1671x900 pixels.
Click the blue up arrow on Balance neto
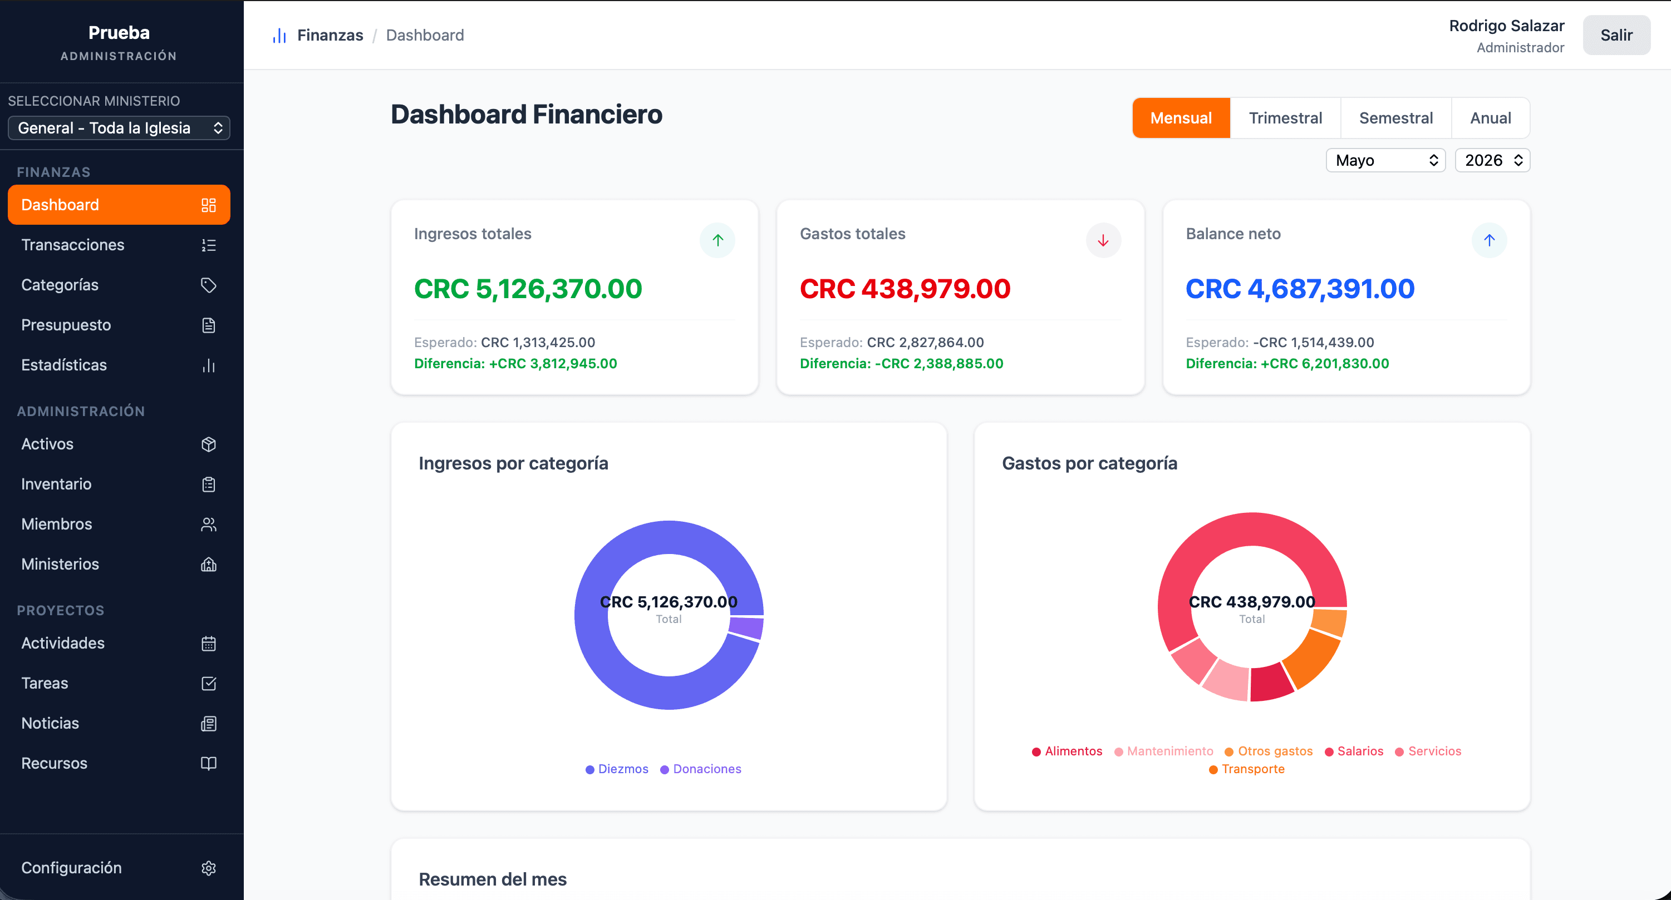pyautogui.click(x=1489, y=240)
